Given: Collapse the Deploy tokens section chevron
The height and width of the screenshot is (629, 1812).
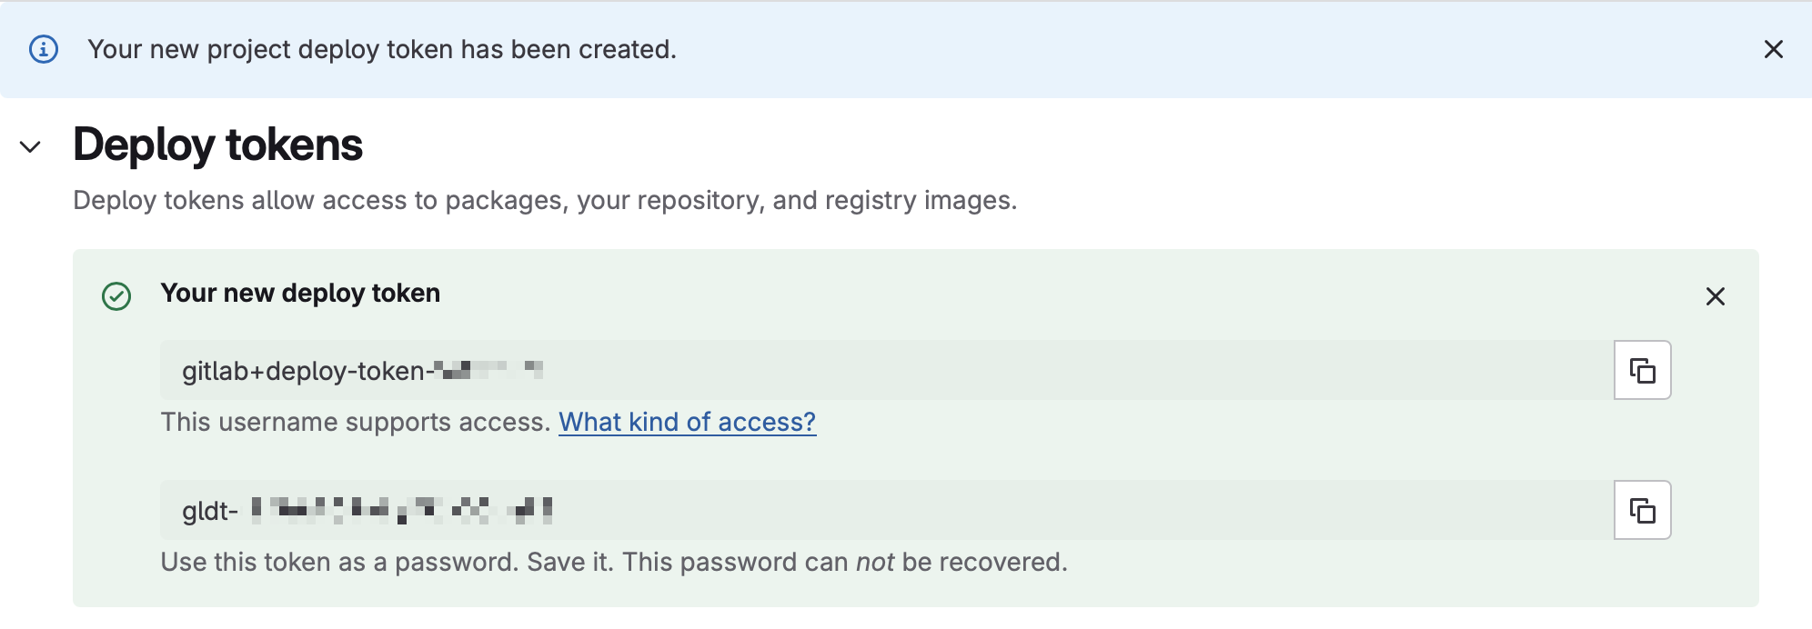Looking at the screenshot, I should click(31, 146).
